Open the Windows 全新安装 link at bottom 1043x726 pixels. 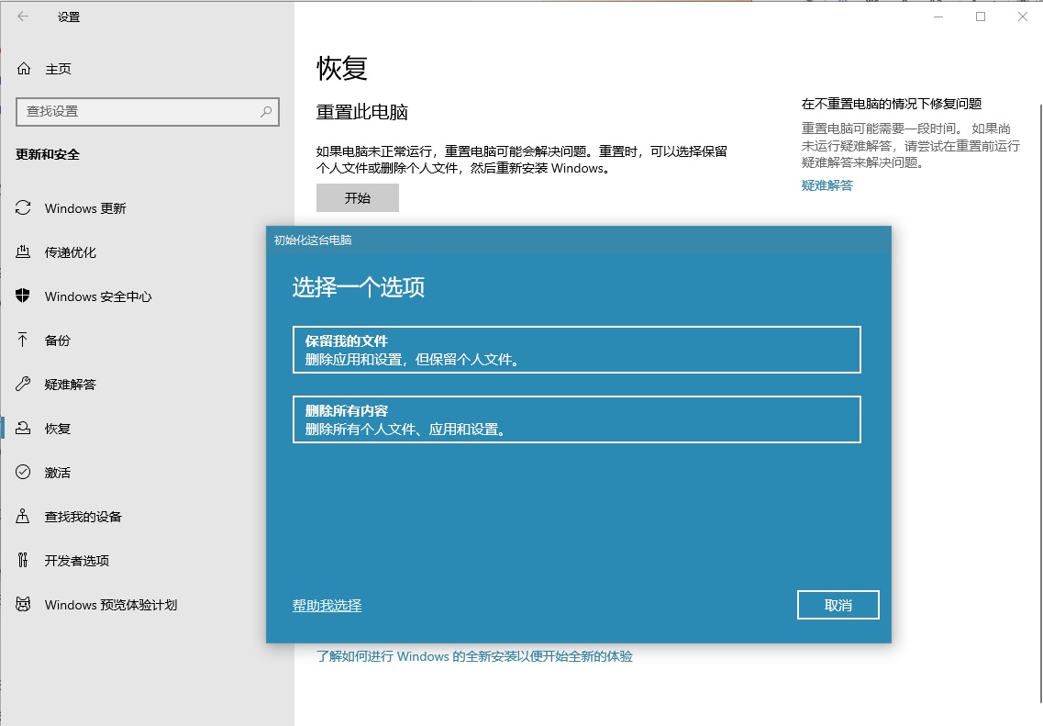coord(475,656)
